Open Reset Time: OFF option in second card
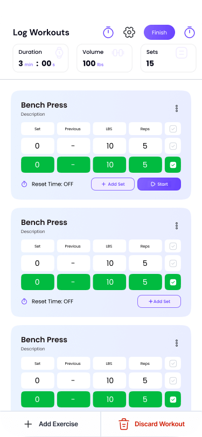 pos(52,301)
